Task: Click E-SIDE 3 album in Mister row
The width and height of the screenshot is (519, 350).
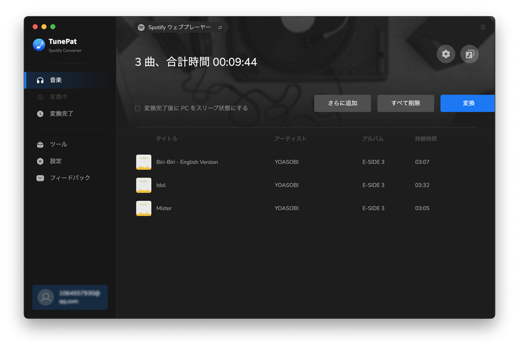Action: (x=374, y=209)
